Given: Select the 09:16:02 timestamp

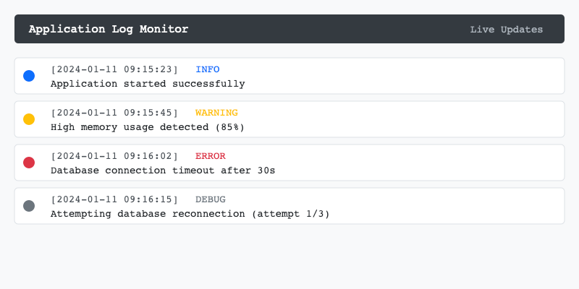Looking at the screenshot, I should (114, 156).
